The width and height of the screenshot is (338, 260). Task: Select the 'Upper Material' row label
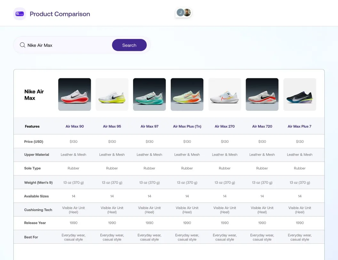pos(36,155)
